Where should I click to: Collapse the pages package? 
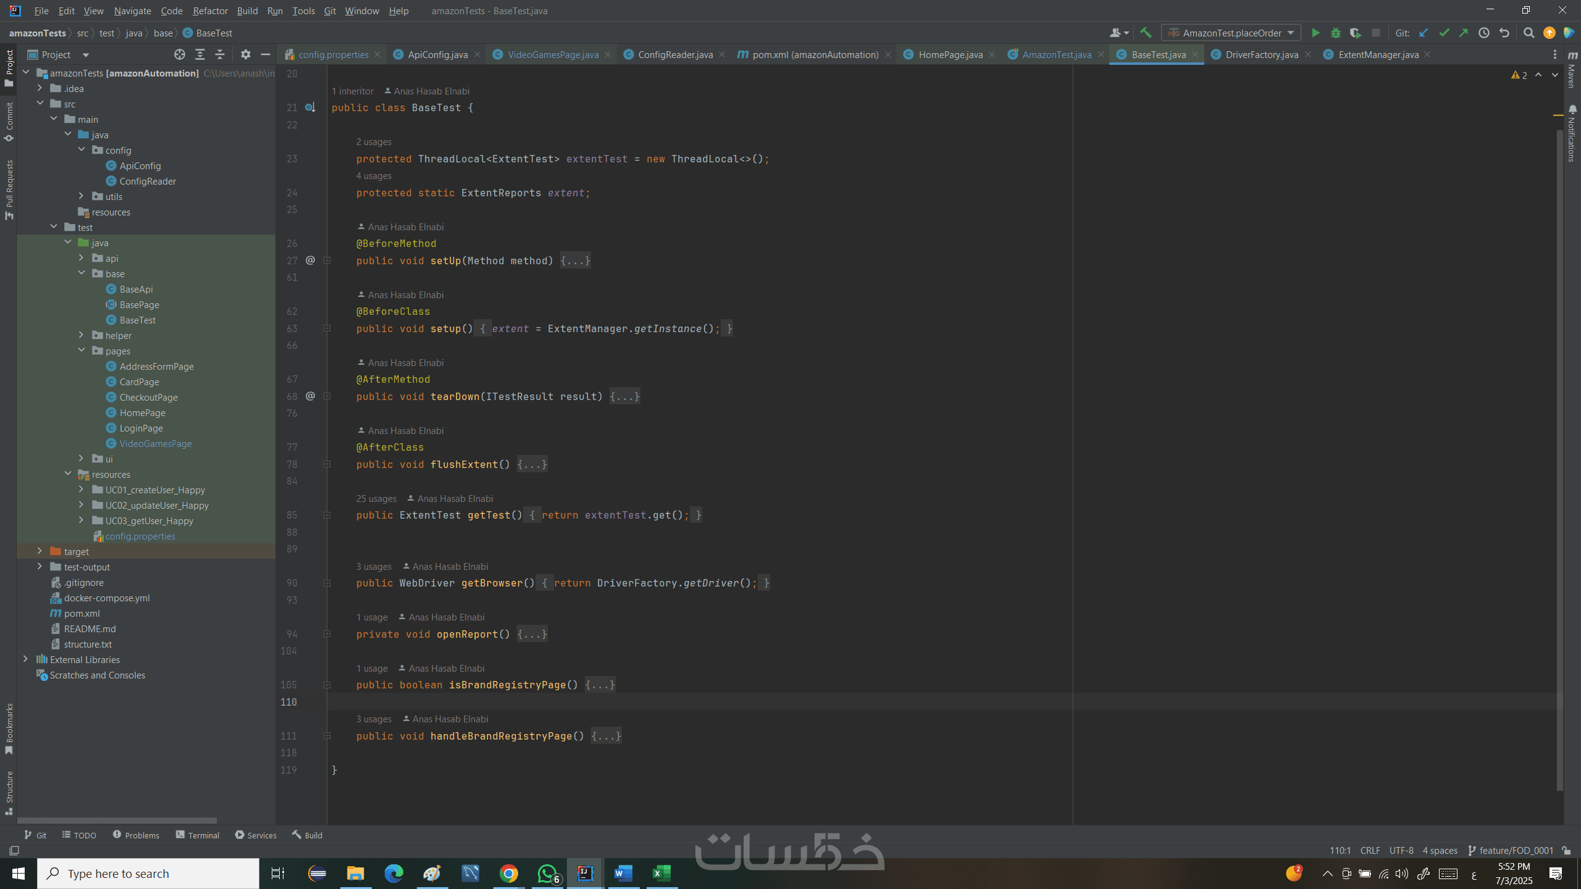tap(82, 351)
